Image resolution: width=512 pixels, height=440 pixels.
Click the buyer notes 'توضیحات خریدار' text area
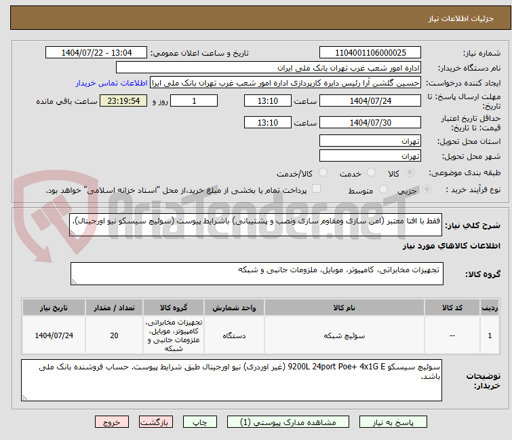tap(231, 380)
